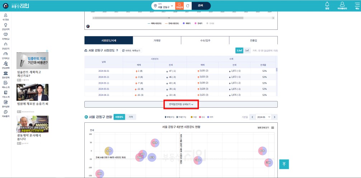
Task: Click the 임플란트 계획하고 계신가요? ad text
Action: click(29, 74)
